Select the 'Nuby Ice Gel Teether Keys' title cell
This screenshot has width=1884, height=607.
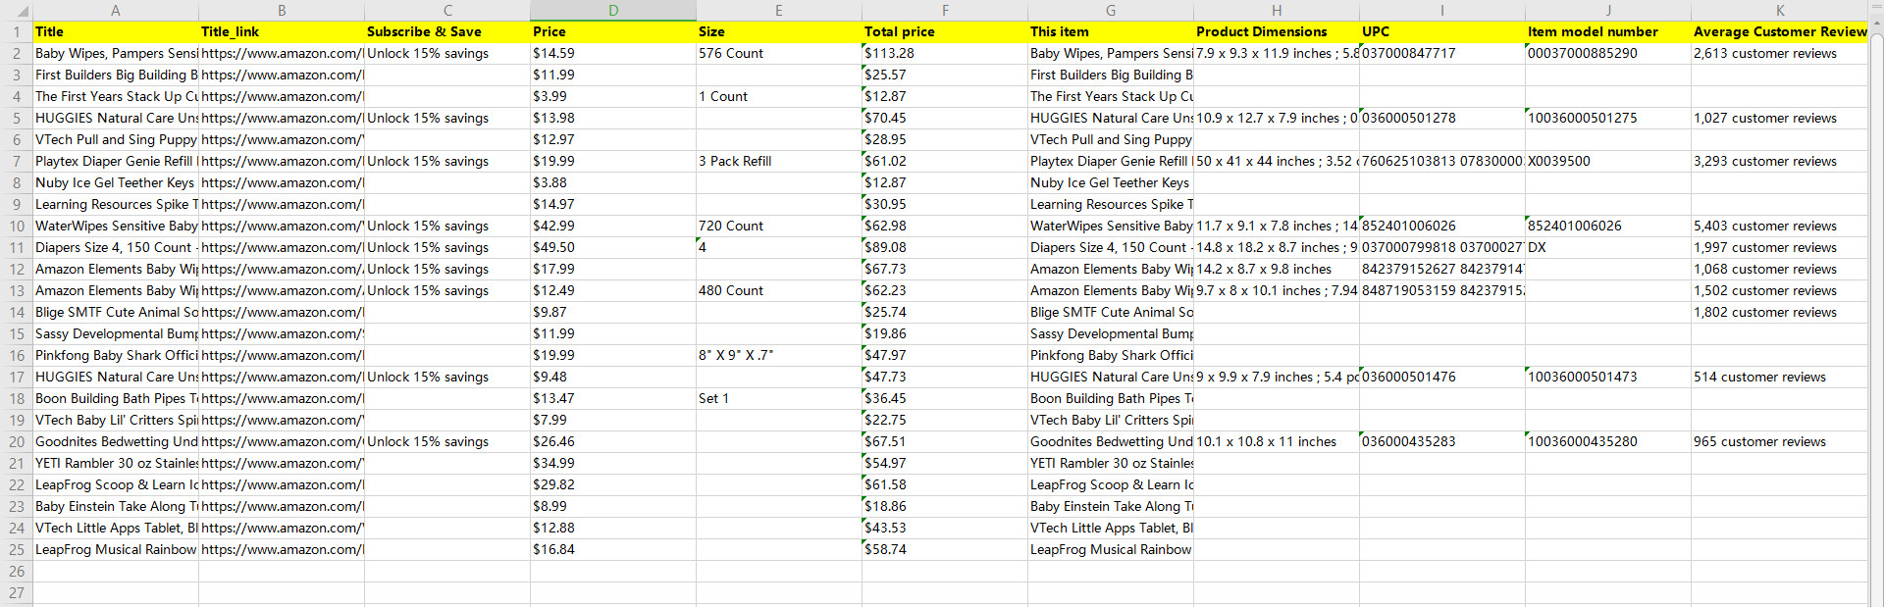[116, 183]
